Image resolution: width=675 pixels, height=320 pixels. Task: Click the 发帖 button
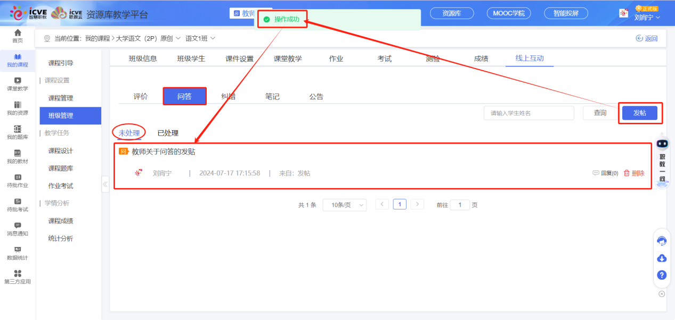[640, 113]
